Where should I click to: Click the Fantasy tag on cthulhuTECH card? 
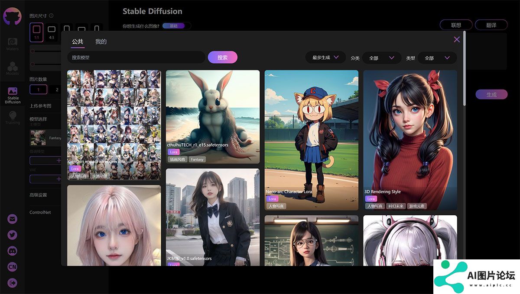click(x=197, y=160)
